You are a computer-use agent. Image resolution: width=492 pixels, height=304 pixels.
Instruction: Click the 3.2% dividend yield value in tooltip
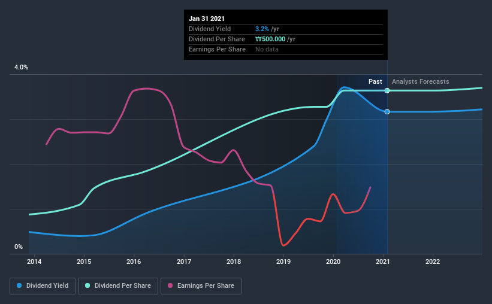click(x=262, y=29)
